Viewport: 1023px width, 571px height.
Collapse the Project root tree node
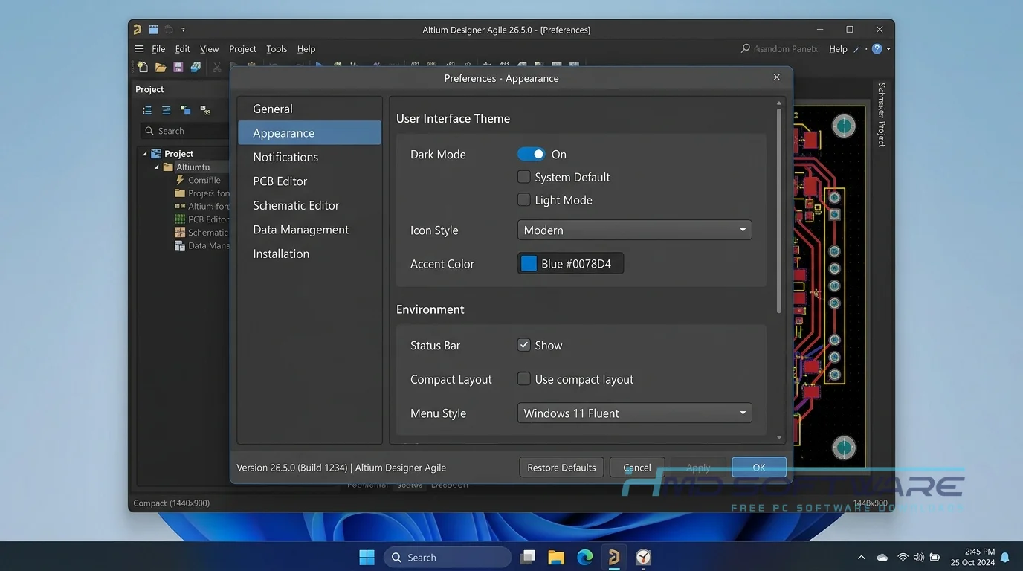145,154
